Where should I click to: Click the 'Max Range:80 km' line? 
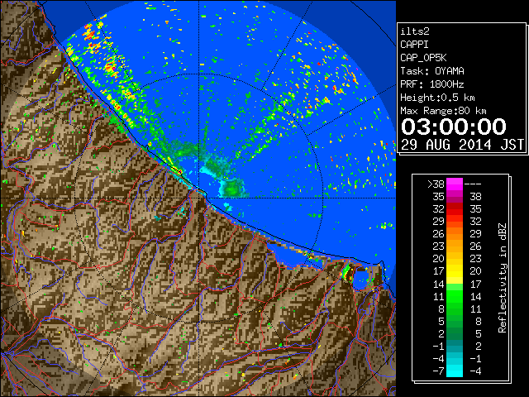pyautogui.click(x=443, y=111)
